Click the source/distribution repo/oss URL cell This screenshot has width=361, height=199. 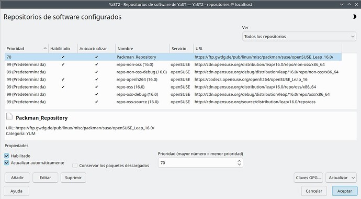click(x=255, y=102)
